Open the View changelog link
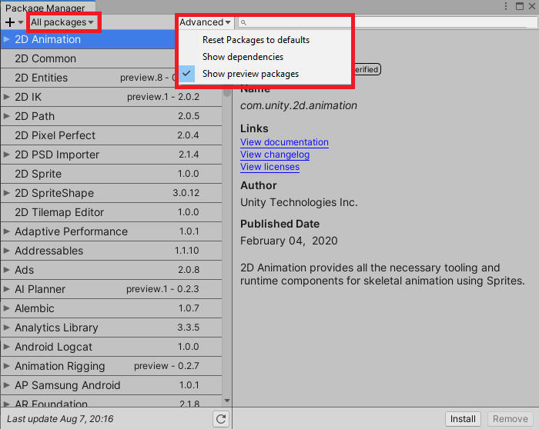The height and width of the screenshot is (429, 539). (275, 155)
